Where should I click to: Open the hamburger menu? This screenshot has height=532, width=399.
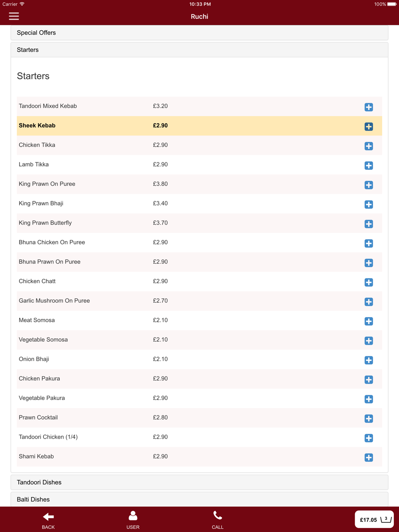point(14,16)
